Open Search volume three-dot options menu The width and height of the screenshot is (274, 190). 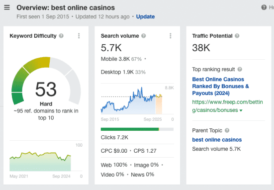tap(171, 36)
